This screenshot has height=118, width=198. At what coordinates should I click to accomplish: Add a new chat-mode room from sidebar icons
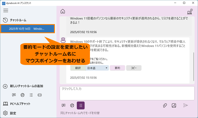coord(14,95)
